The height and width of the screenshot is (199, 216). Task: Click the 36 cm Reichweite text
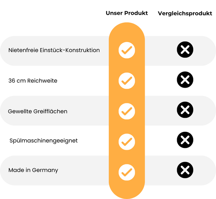click(x=33, y=80)
